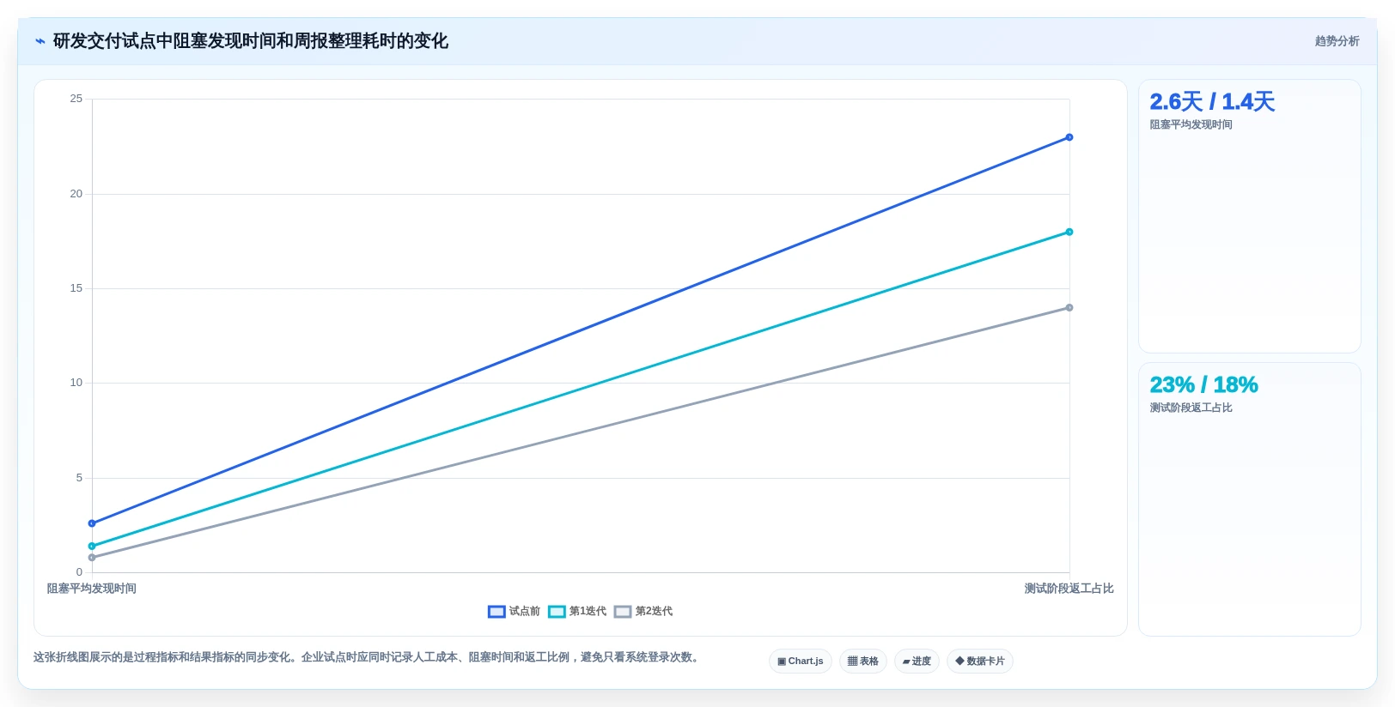Click the chart title 研发交付试点中阻塞发现时间

tap(250, 41)
